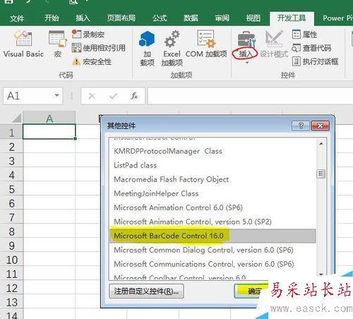353x319 pixels.
Task: Click Run Dialog (执行对话框)
Action: (316, 61)
